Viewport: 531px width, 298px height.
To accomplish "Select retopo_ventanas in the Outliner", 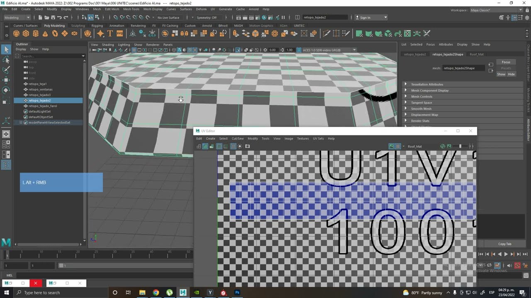I will pos(41,89).
